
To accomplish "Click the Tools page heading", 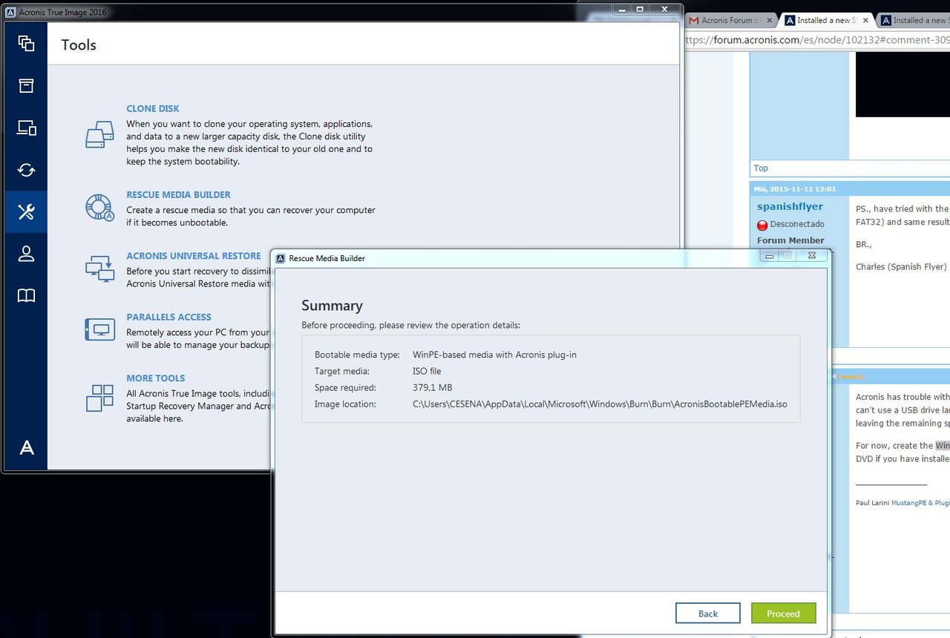I will [x=79, y=45].
